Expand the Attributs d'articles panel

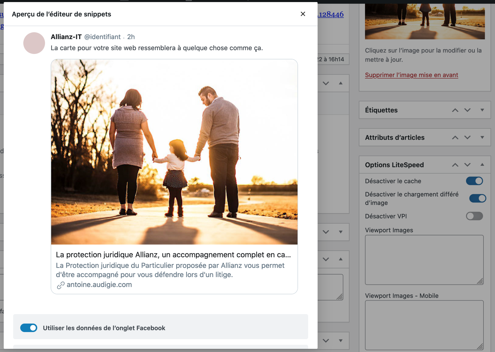click(482, 138)
